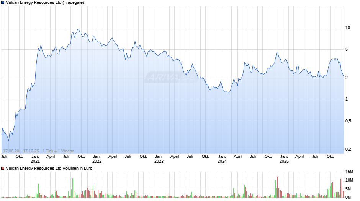Click the date range text '17.06.20 - 17.12.25'
This screenshot has width=360, height=201.
pyautogui.click(x=21, y=151)
